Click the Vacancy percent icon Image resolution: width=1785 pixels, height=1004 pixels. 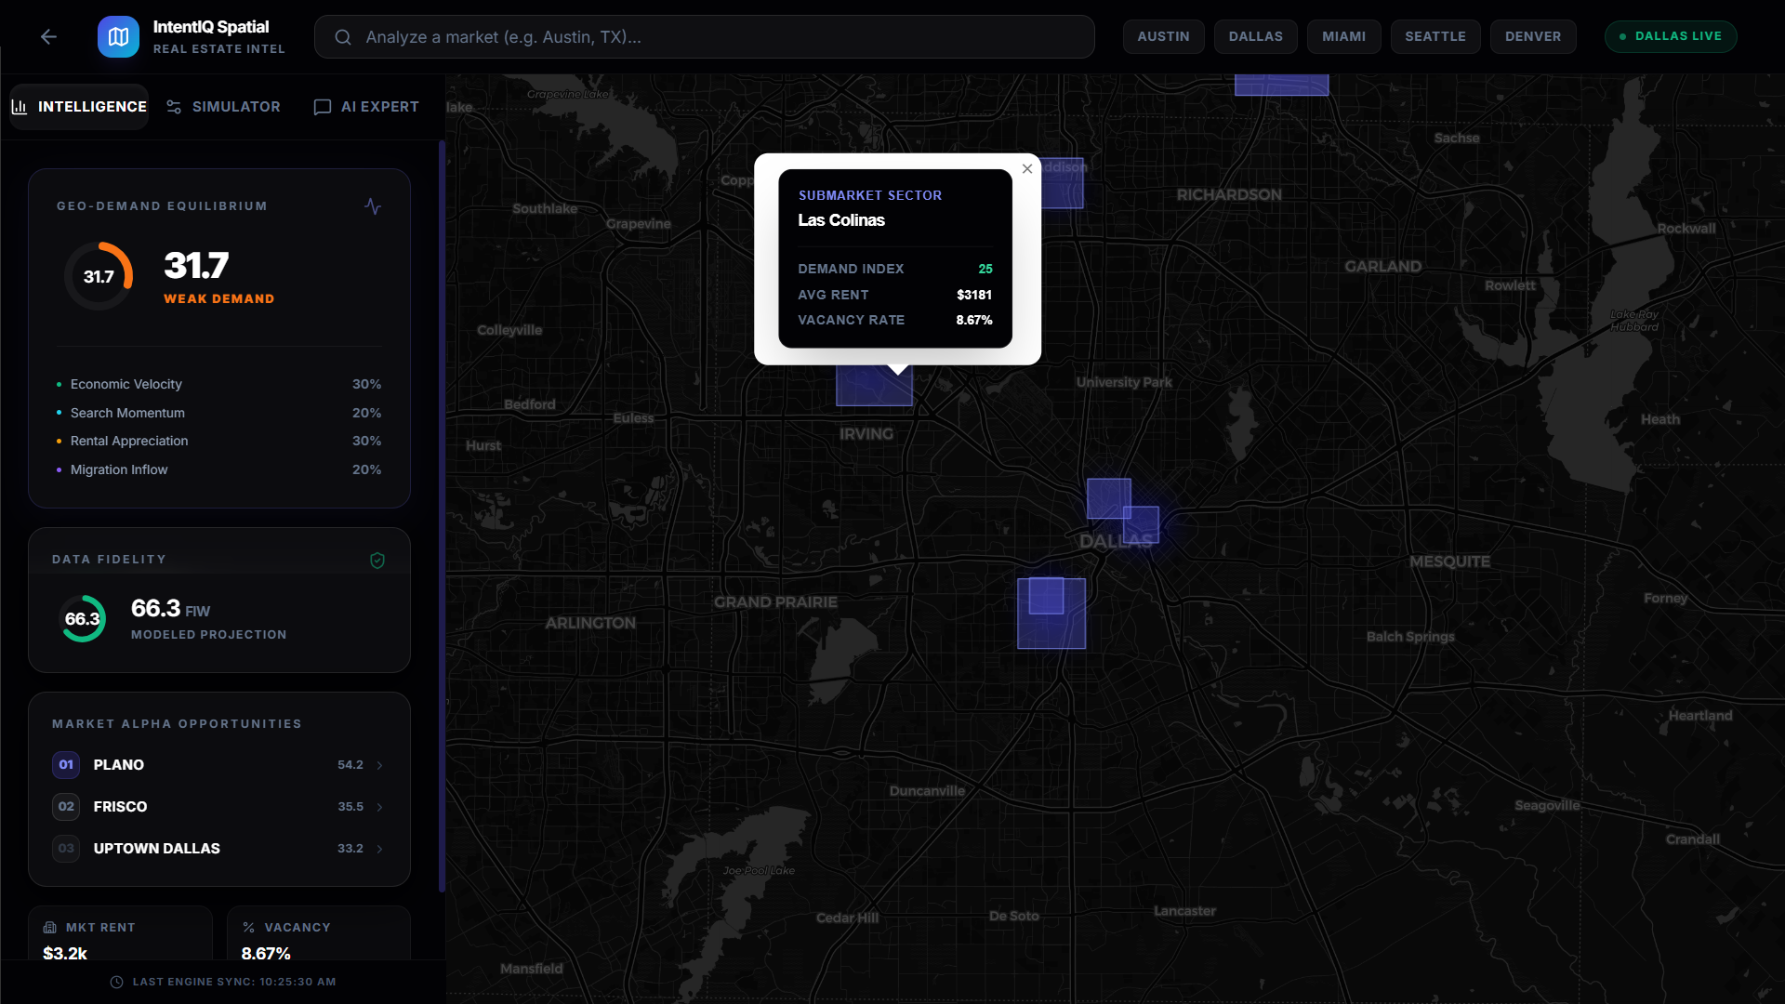(248, 928)
